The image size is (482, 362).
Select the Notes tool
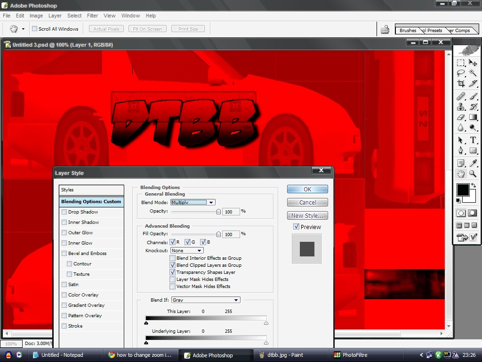(x=460, y=163)
